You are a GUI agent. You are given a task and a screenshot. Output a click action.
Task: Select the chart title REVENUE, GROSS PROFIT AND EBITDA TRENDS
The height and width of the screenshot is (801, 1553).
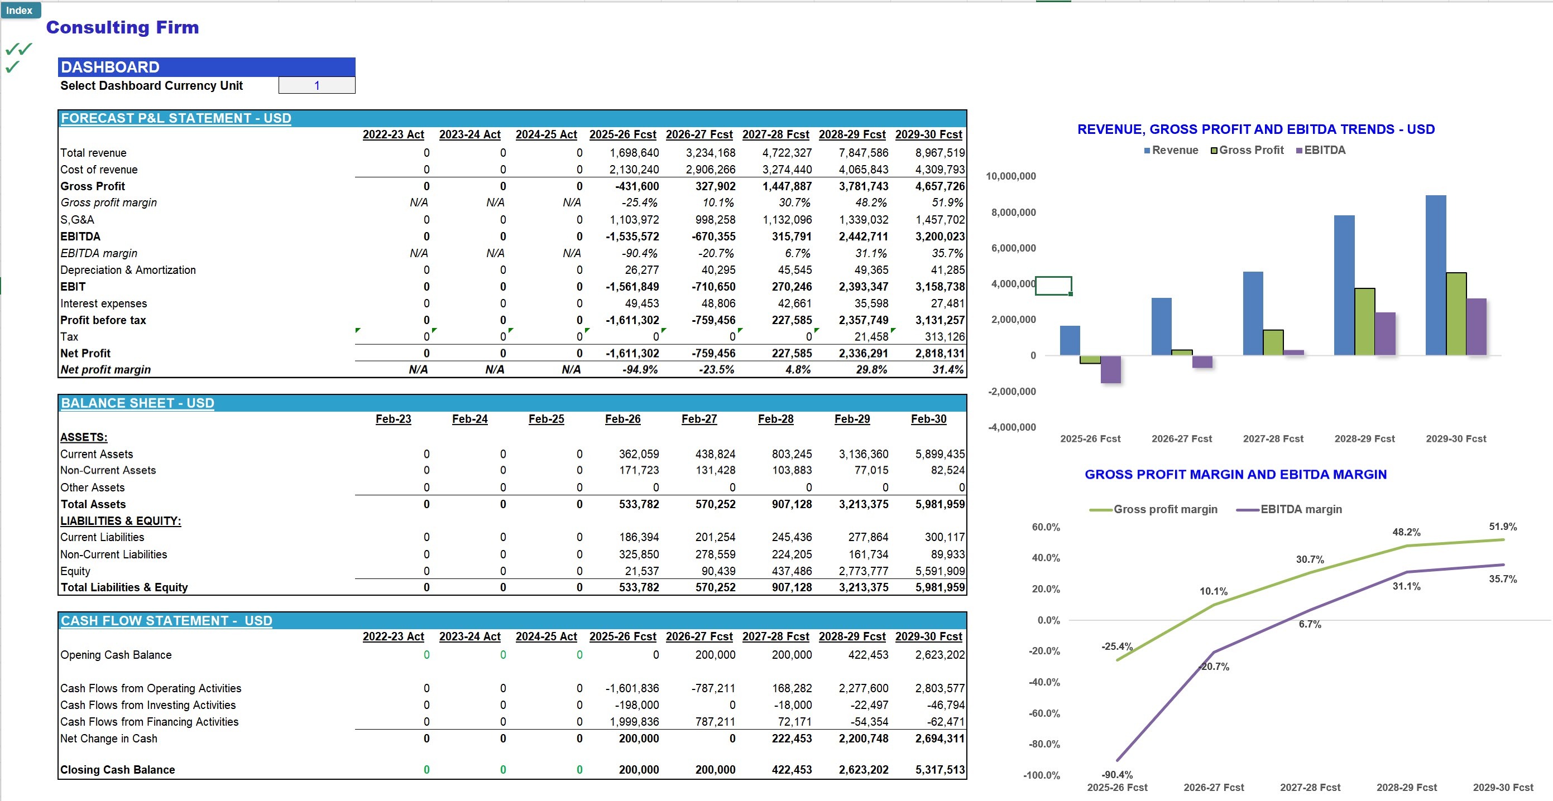tap(1256, 129)
